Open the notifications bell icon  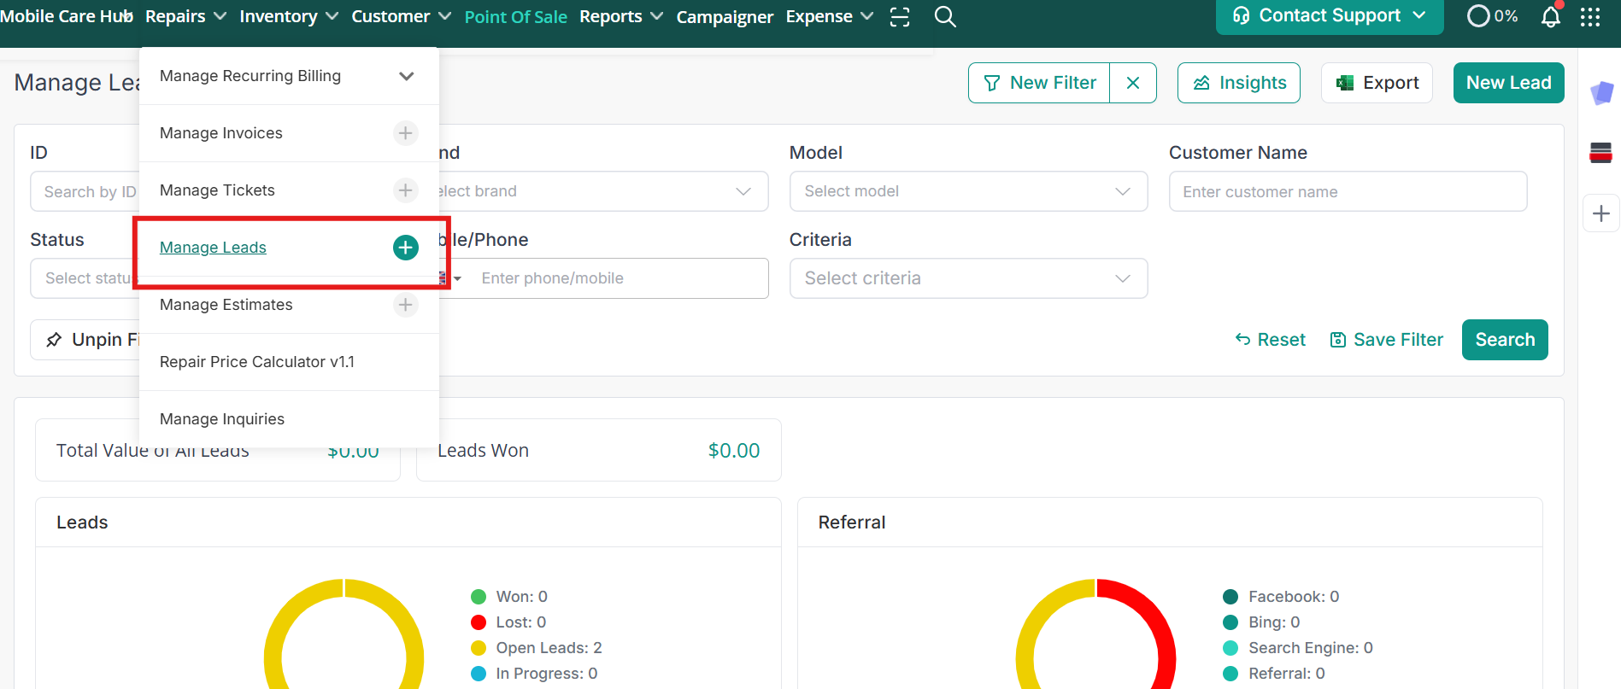[x=1550, y=17]
